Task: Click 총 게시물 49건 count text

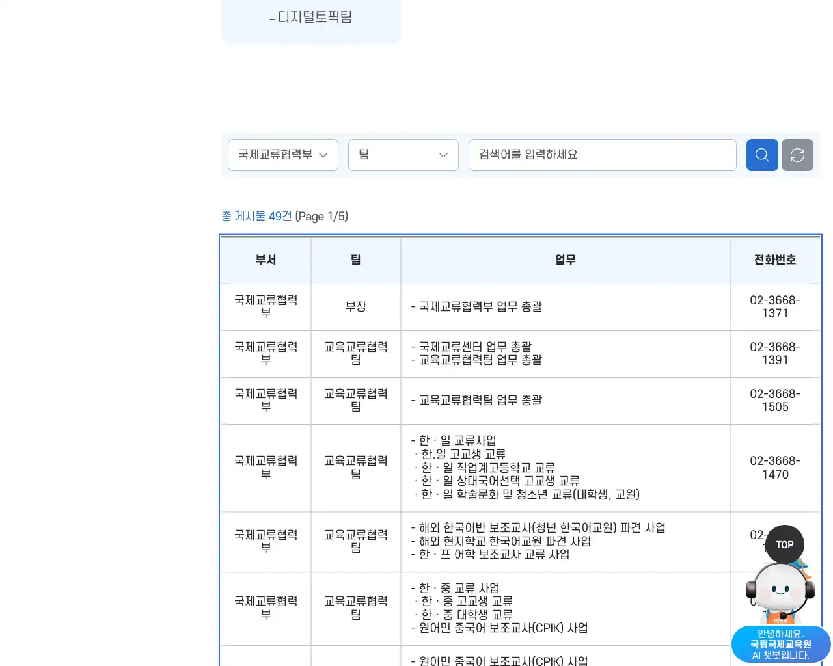Action: [x=256, y=216]
